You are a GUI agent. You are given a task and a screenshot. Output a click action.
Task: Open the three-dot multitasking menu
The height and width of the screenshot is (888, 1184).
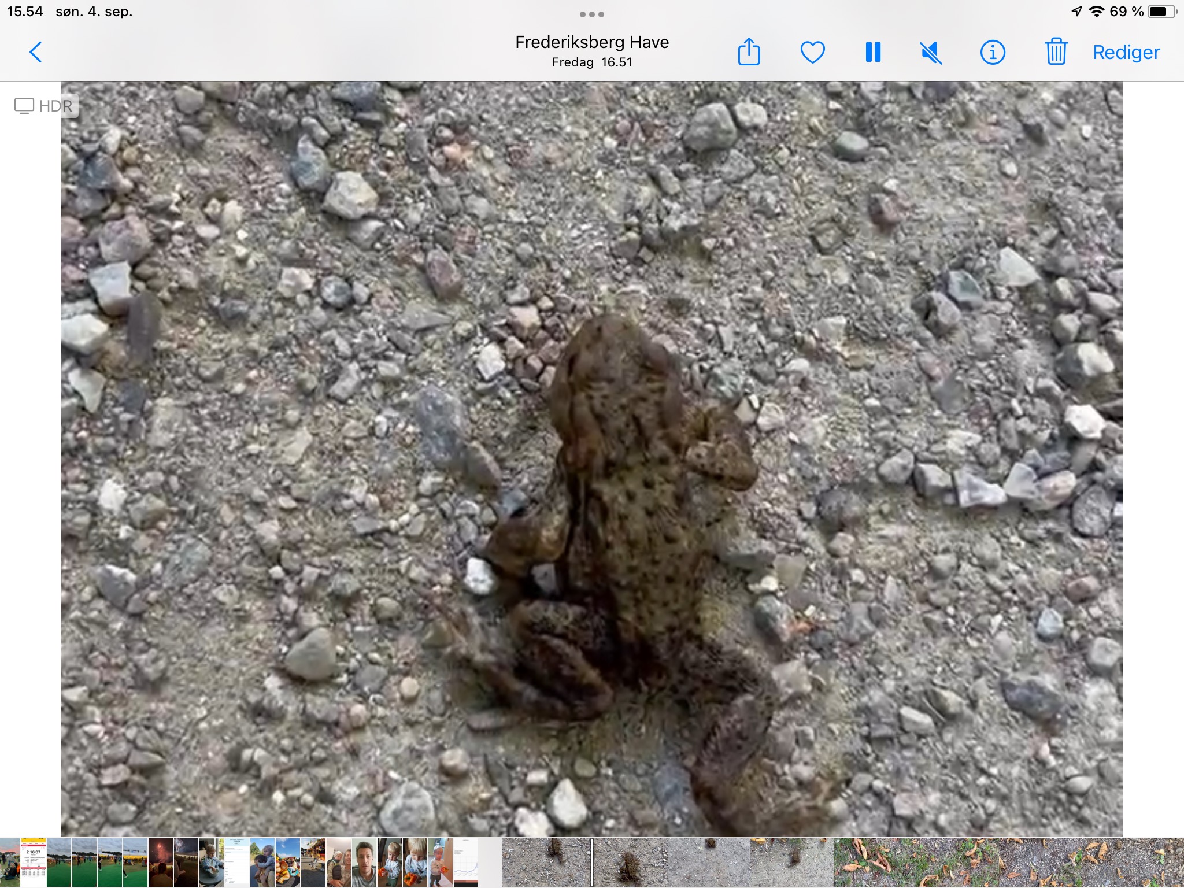591,14
